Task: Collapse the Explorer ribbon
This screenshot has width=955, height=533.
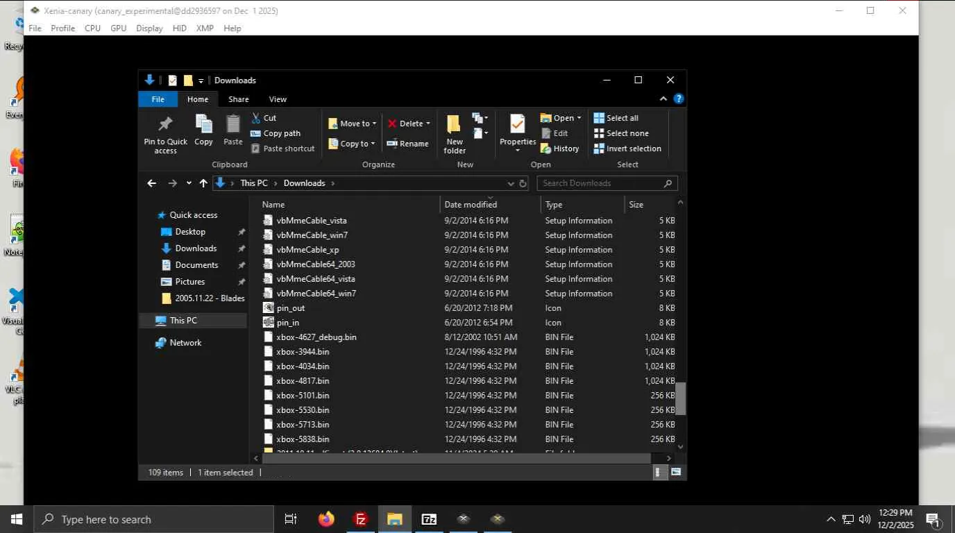Action: tap(663, 99)
